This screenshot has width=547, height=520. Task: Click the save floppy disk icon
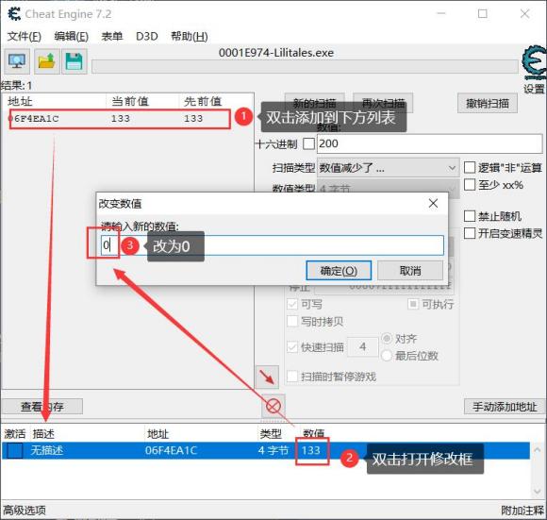tap(74, 61)
